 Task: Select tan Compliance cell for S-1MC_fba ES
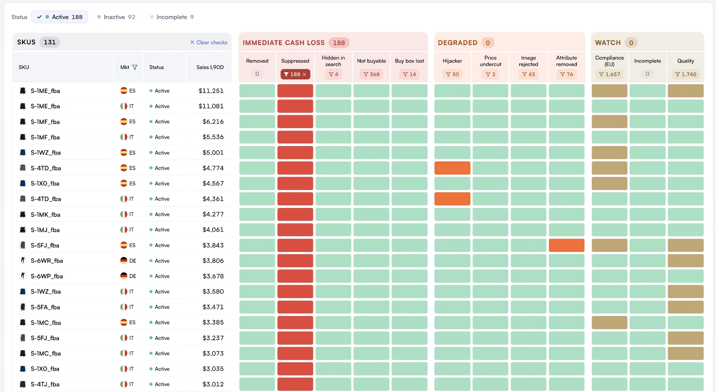(609, 322)
